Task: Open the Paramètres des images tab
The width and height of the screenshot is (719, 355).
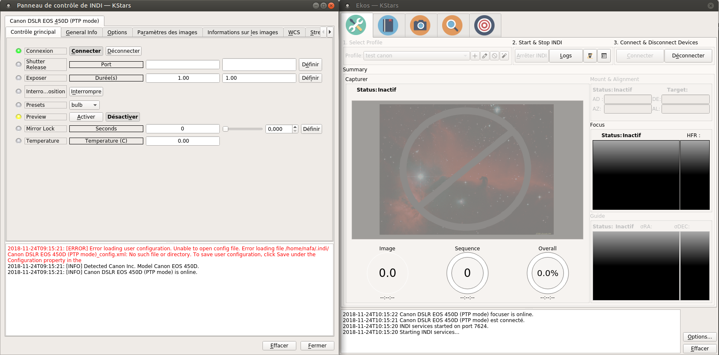Action: [x=167, y=33]
